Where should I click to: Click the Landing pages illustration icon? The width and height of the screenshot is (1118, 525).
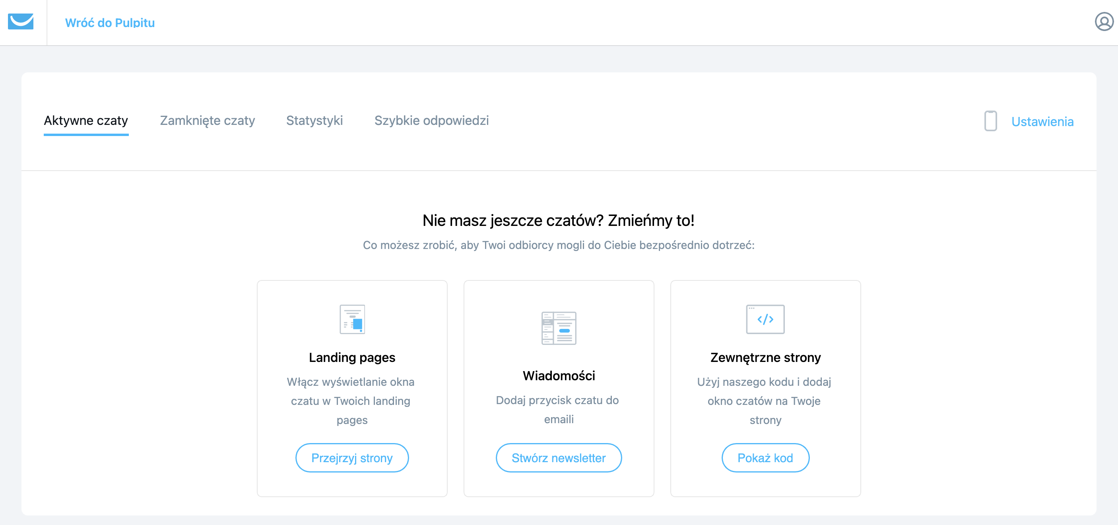point(352,319)
